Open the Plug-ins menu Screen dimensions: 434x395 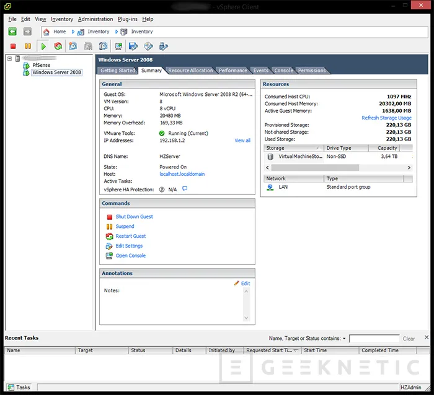(128, 19)
